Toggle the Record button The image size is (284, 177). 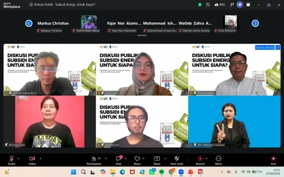[x=200, y=160]
